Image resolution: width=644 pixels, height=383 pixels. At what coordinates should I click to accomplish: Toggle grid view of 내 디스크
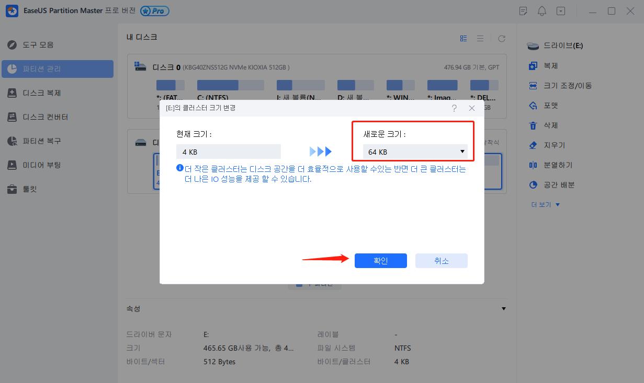point(463,38)
